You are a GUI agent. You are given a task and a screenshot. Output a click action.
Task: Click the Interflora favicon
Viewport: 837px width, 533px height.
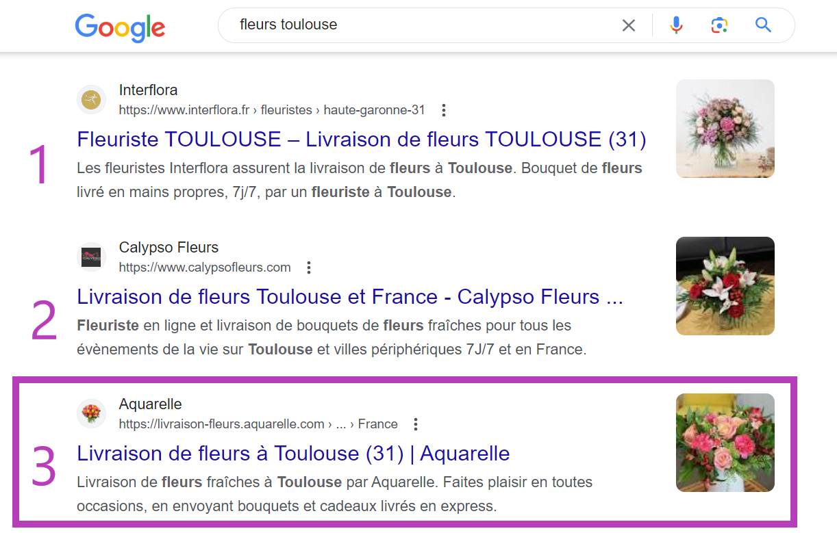[91, 100]
